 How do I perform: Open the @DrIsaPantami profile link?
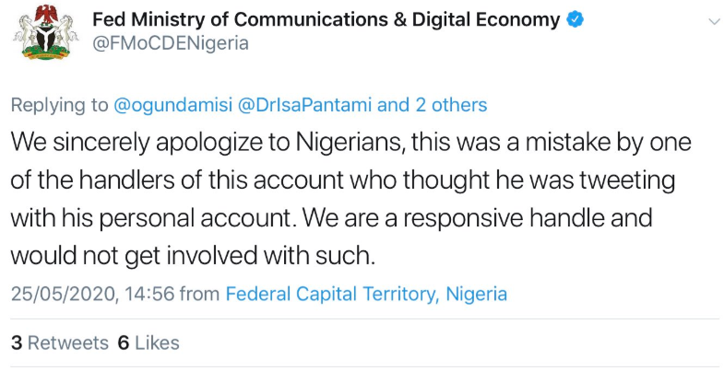304,105
